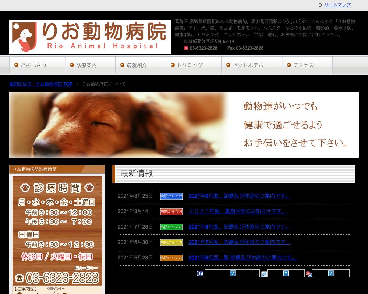Open the 診療案内 navigation tab
The width and height of the screenshot is (368, 294).
point(85,65)
